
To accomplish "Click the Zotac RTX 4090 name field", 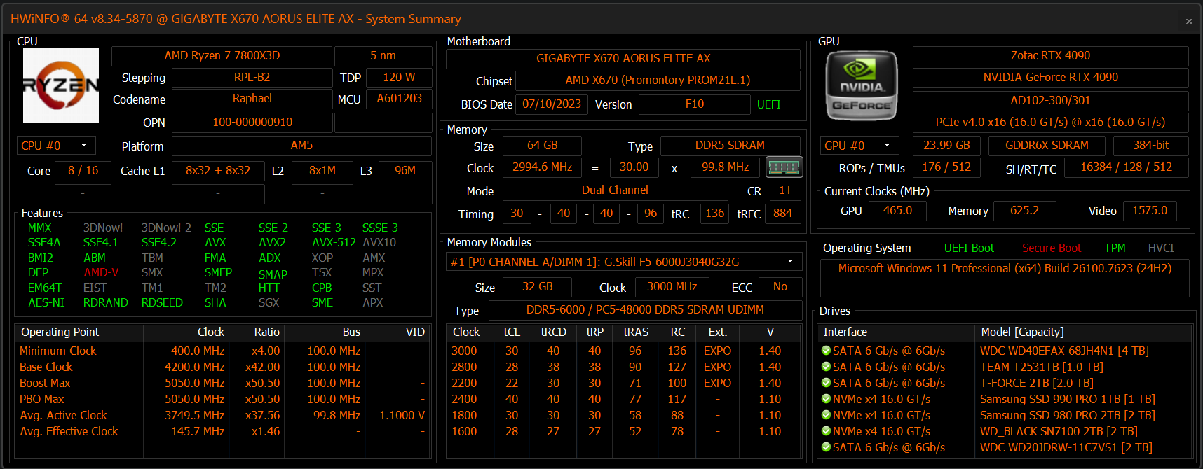I will 1050,56.
